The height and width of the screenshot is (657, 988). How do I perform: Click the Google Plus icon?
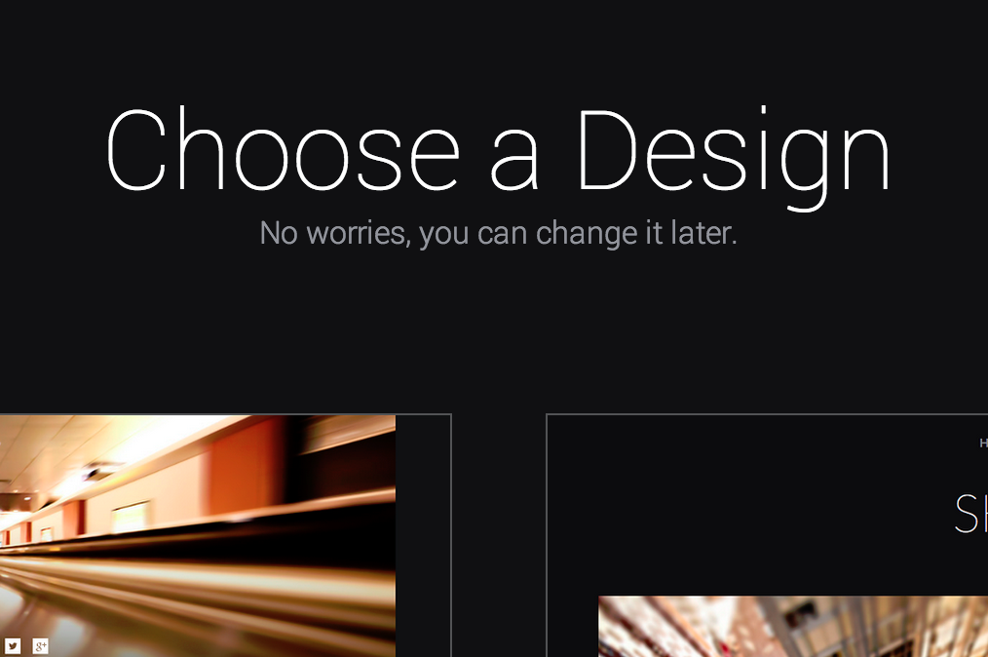click(x=40, y=645)
